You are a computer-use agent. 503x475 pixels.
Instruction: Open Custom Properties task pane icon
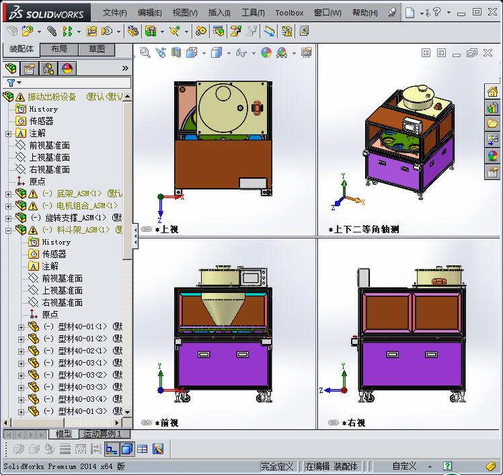click(492, 173)
